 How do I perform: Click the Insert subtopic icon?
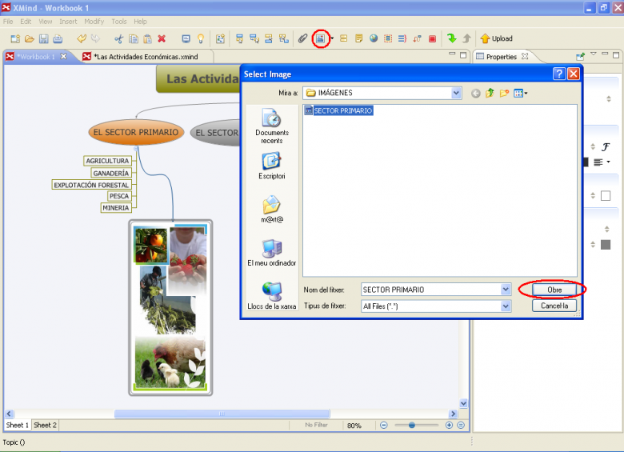coord(254,38)
